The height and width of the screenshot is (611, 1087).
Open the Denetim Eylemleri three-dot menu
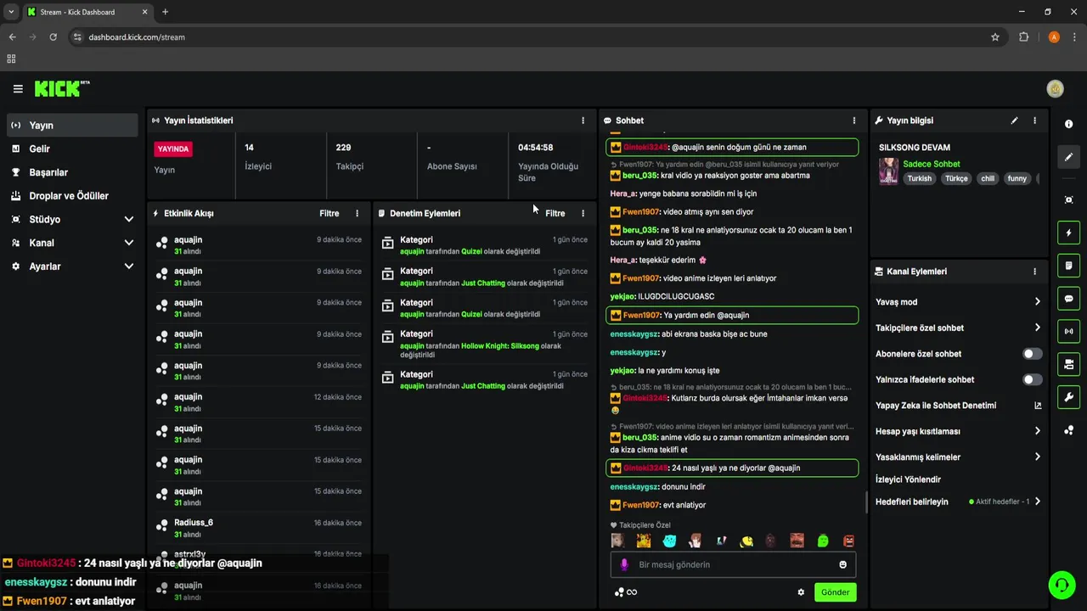(x=583, y=213)
